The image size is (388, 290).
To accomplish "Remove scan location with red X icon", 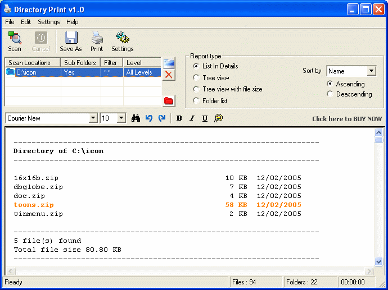I will 169,75.
